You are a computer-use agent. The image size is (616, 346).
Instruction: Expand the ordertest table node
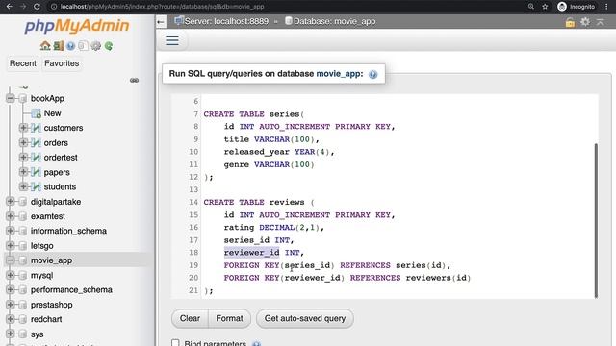[23, 158]
